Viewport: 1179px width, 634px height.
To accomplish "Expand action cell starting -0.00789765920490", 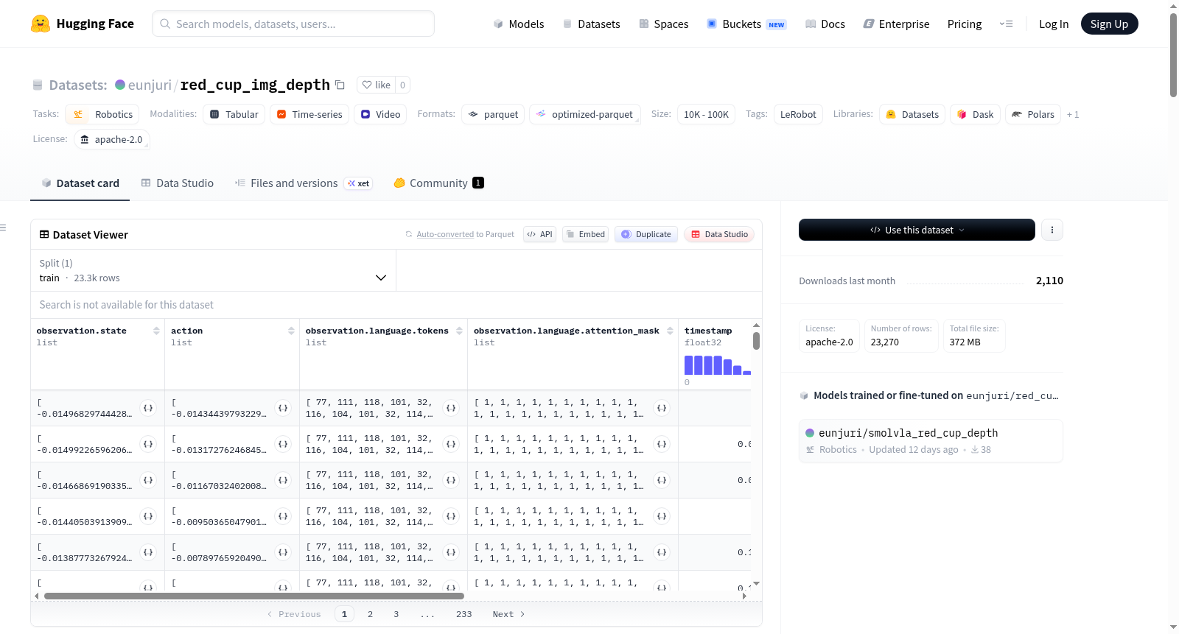I will coord(283,552).
